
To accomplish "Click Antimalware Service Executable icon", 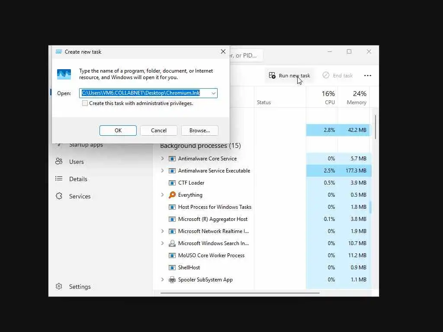I will tap(172, 170).
